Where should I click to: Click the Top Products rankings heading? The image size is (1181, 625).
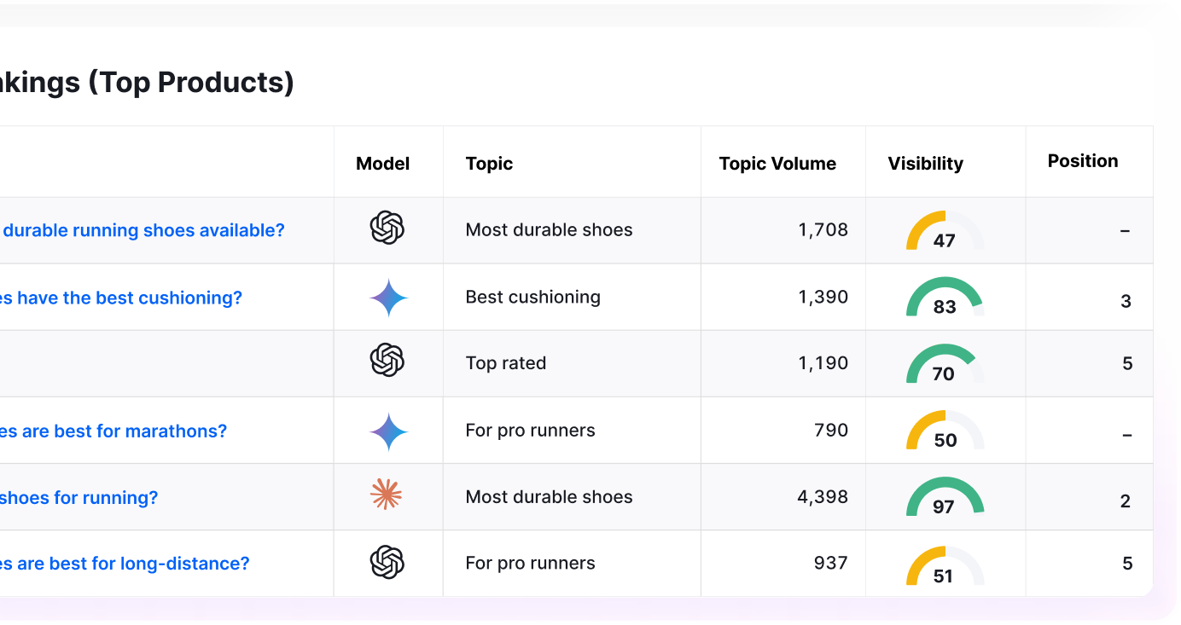[x=147, y=83]
